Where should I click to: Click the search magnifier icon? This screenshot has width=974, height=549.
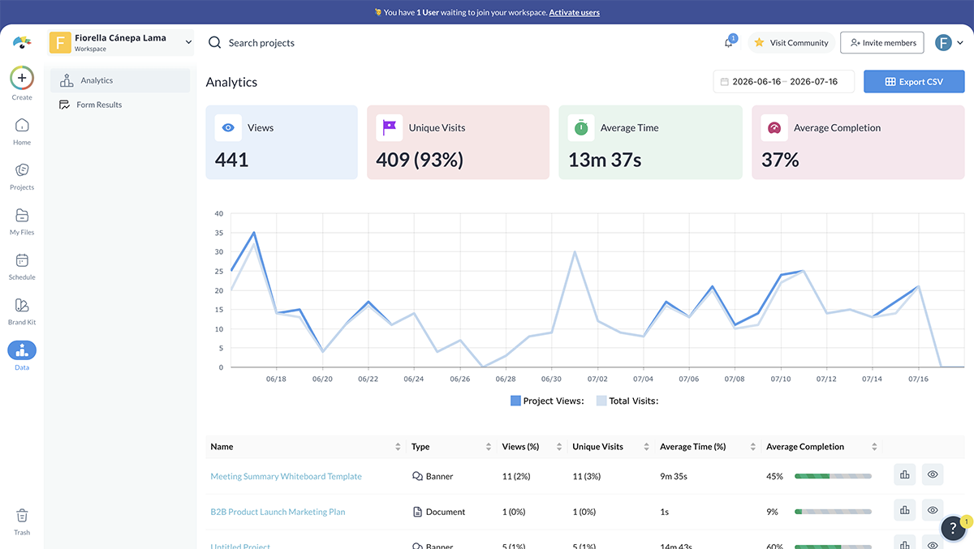[215, 42]
